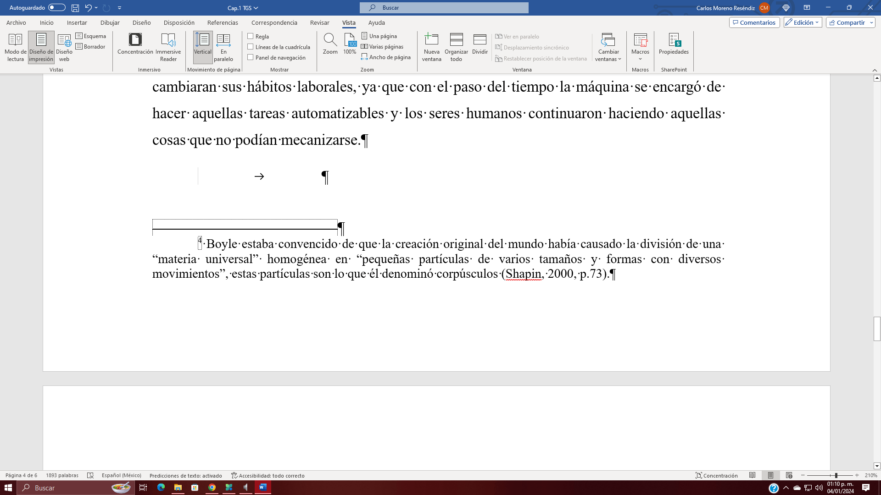Toggle the Autoguardado switch
This screenshot has height=495, width=881.
[57, 8]
